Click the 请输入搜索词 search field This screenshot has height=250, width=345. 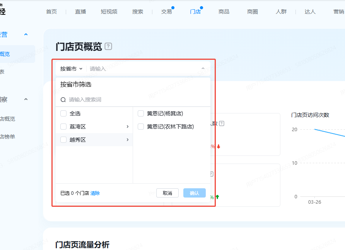click(x=135, y=100)
